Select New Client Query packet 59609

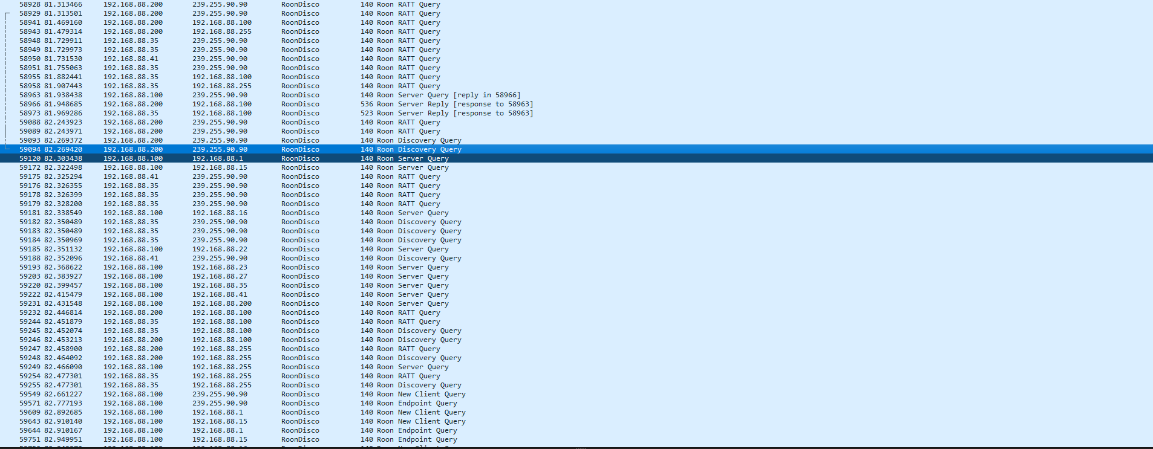(x=576, y=412)
